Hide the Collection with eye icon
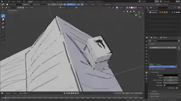Image resolution: width=181 pixels, height=101 pixels. (172, 12)
